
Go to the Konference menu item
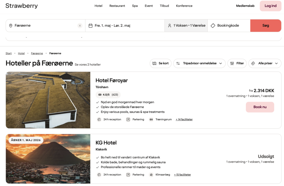coord(184,6)
